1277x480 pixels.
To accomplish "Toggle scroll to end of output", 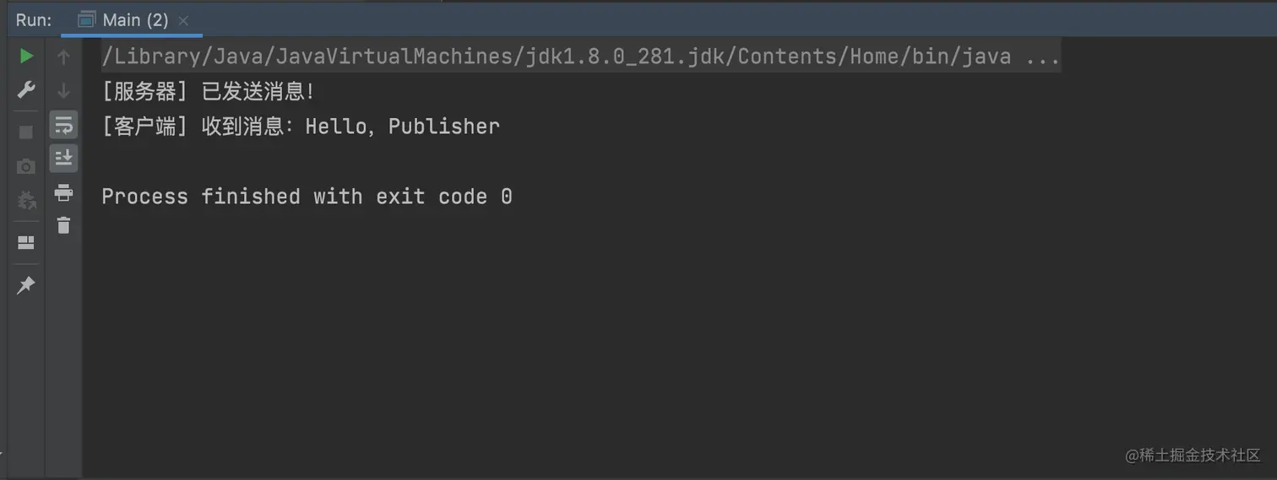I will click(63, 158).
